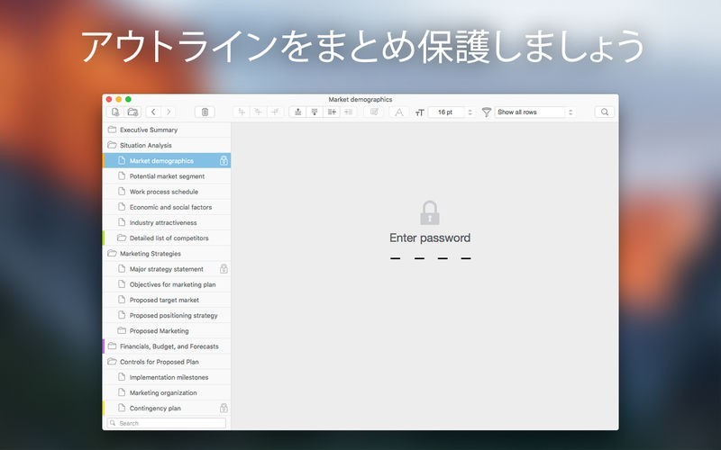Open the Implementation milestones document
Screen dimensions: 721x450
coord(169,377)
